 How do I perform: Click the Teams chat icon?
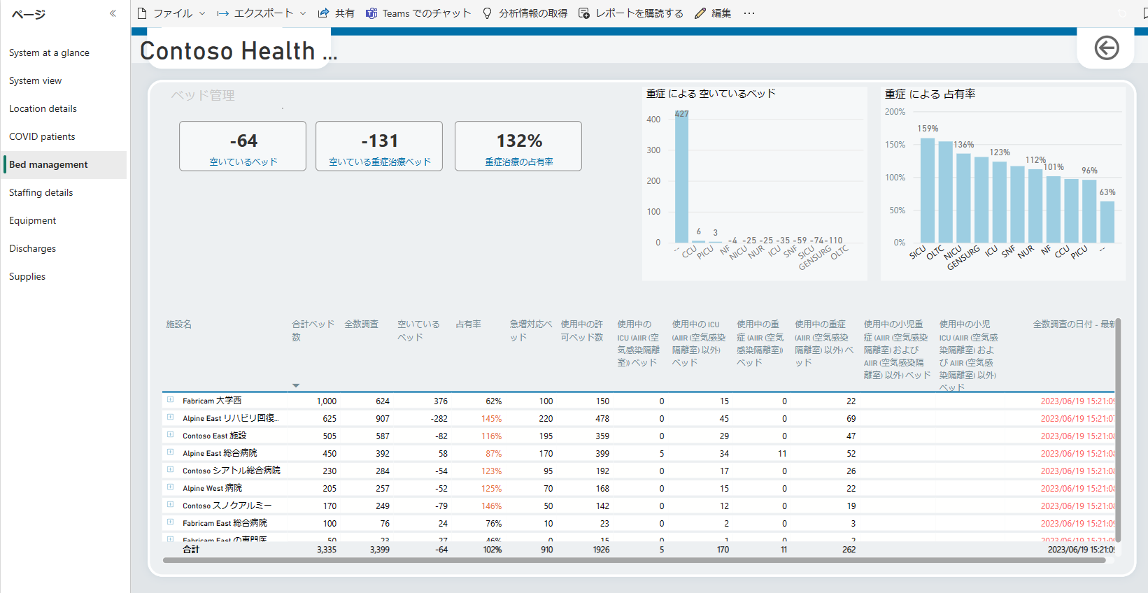[371, 13]
